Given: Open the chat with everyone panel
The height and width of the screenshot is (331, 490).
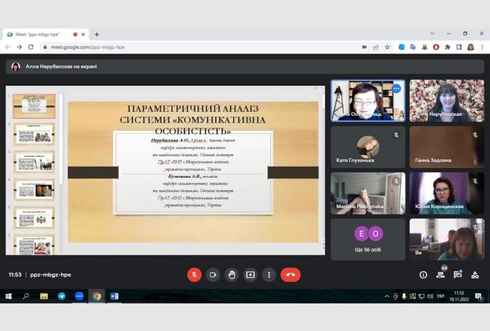Looking at the screenshot, I should [x=458, y=275].
